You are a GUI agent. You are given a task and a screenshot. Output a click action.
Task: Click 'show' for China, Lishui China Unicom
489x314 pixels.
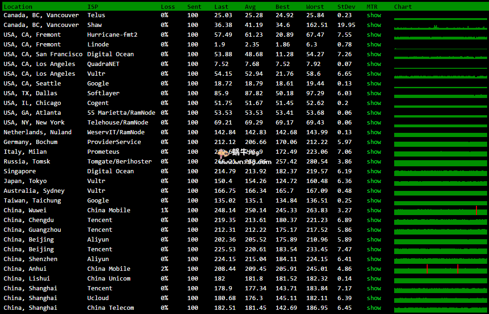(x=374, y=279)
